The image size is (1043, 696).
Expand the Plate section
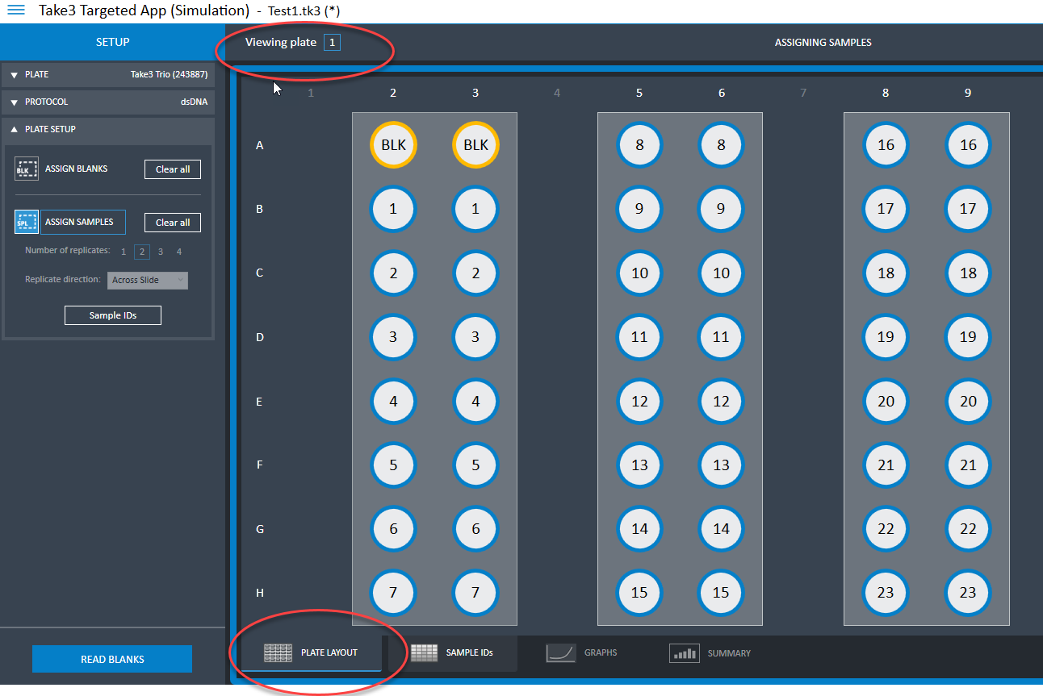point(15,75)
